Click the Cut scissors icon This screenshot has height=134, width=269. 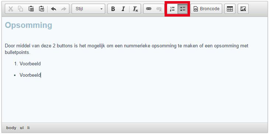click(x=11, y=9)
